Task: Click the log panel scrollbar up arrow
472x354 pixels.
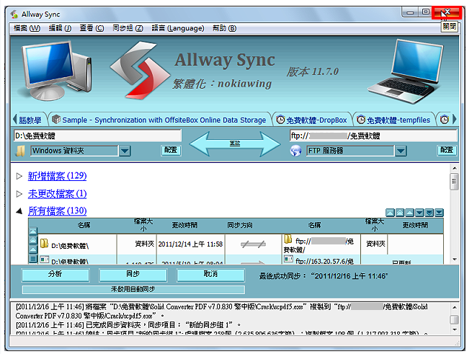Action: point(454,307)
